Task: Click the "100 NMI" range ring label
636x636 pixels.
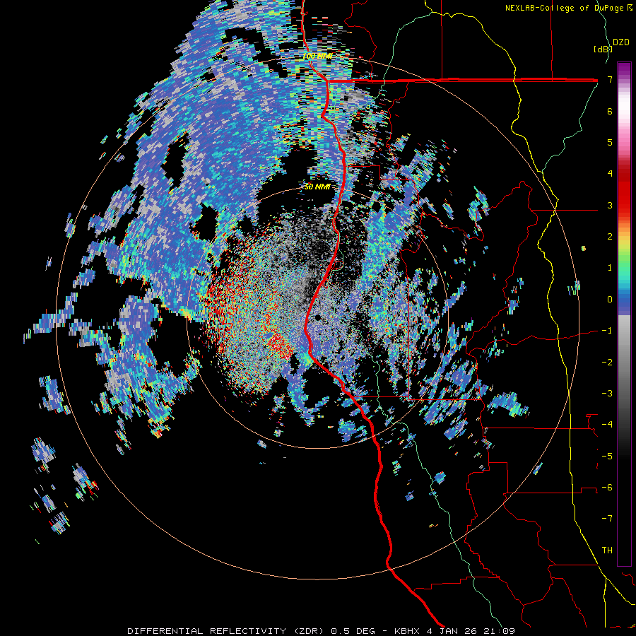Action: [x=317, y=56]
